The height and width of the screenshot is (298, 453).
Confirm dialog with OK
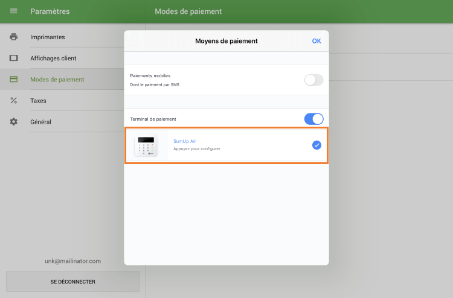316,41
